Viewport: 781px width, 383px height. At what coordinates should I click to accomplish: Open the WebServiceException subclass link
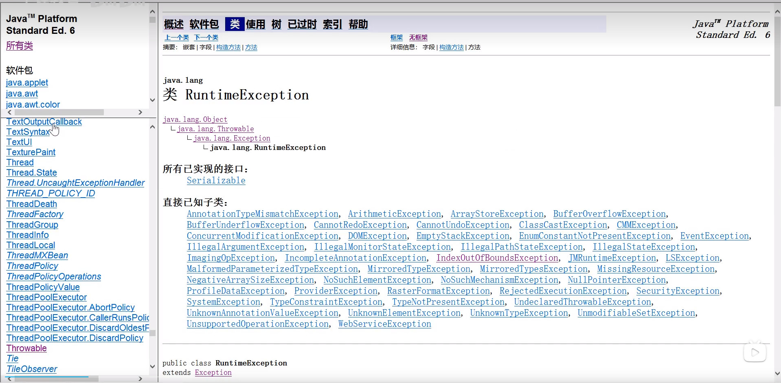385,324
